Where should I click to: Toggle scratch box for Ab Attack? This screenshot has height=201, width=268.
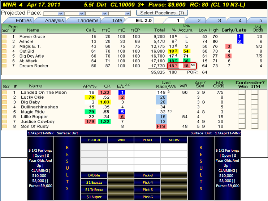4,61
